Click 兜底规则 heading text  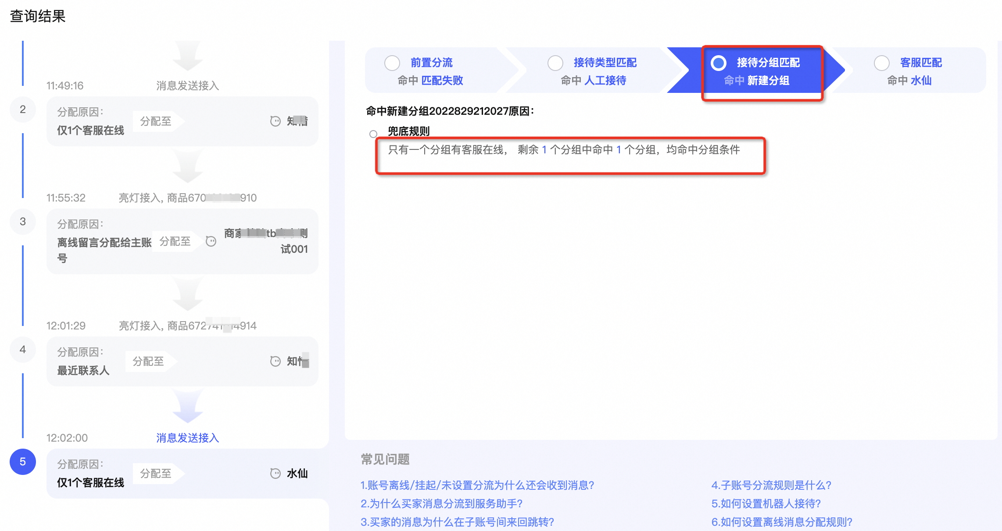point(409,131)
